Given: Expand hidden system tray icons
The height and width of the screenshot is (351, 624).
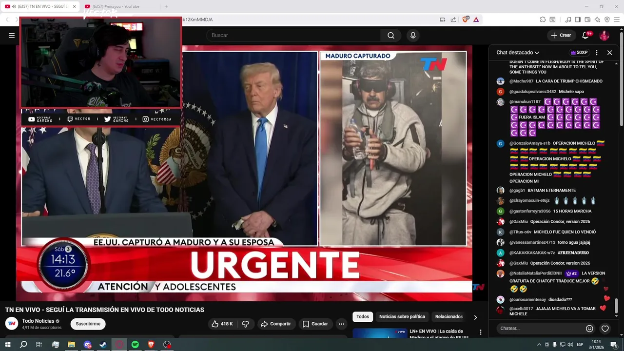Looking at the screenshot, I should point(540,345).
